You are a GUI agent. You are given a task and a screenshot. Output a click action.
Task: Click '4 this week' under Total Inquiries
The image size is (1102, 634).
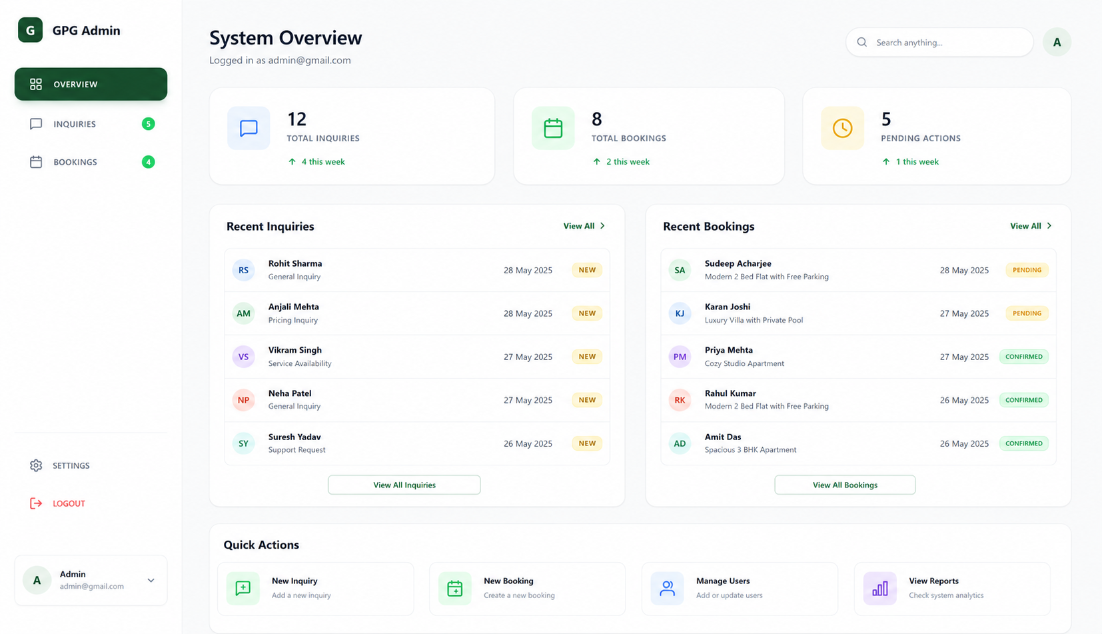pyautogui.click(x=322, y=161)
